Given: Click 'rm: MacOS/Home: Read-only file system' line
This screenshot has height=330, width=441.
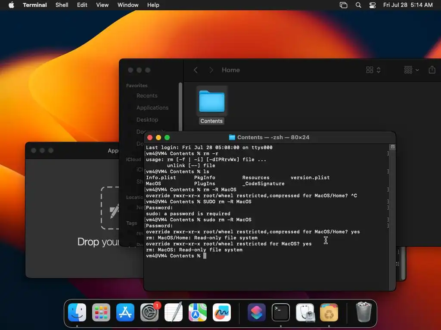Looking at the screenshot, I should tap(202, 238).
